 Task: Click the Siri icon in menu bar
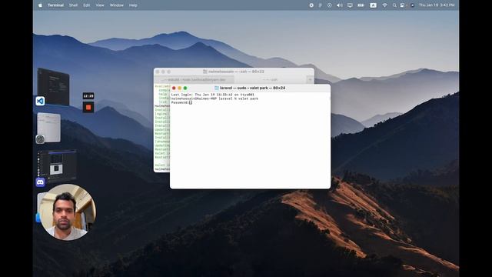pos(412,5)
